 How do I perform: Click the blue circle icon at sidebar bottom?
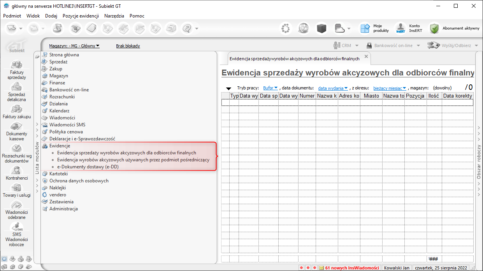(4, 259)
